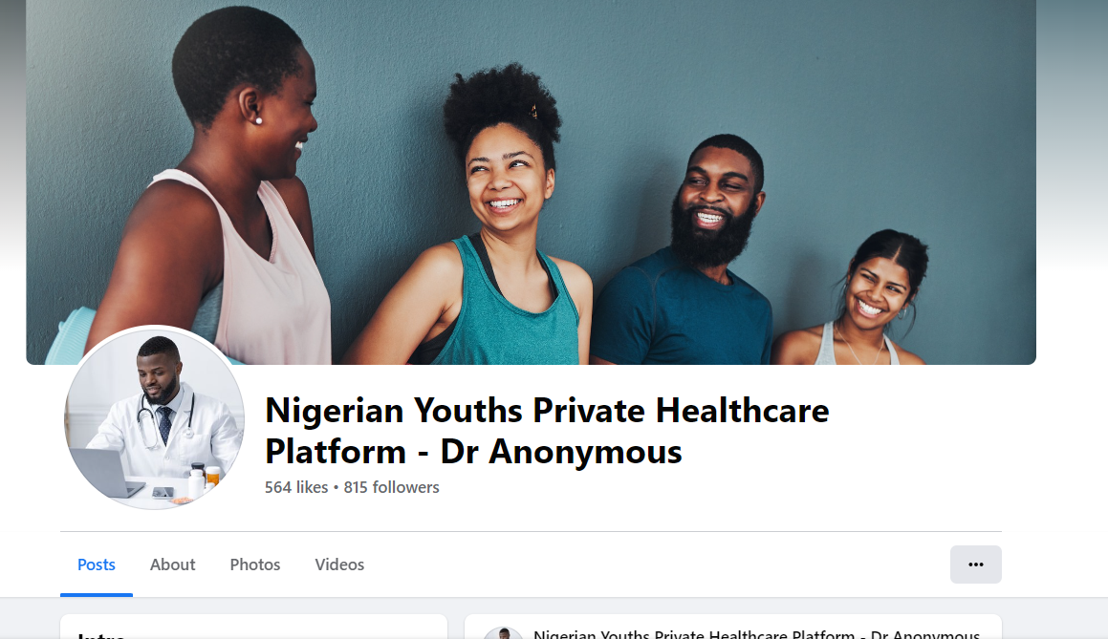Image resolution: width=1108 pixels, height=639 pixels.
Task: Click the Nigerian Youths Private Healthcare Platform heading
Action: tap(547, 431)
